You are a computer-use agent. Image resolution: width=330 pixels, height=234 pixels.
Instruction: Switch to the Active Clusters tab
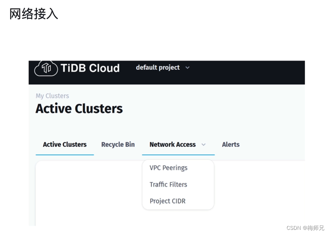coord(64,144)
